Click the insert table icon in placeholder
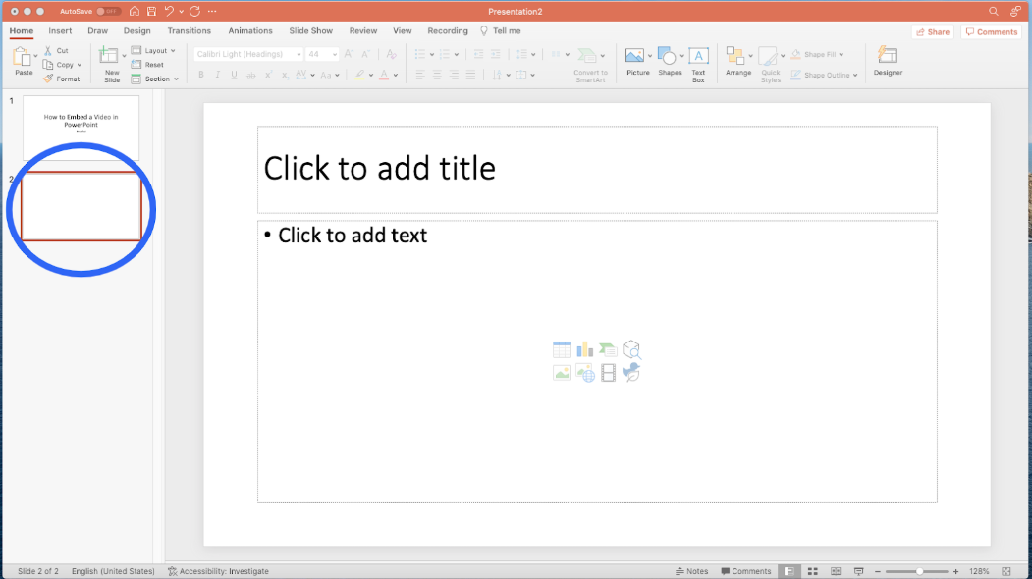Viewport: 1032px width, 579px height. (x=562, y=349)
